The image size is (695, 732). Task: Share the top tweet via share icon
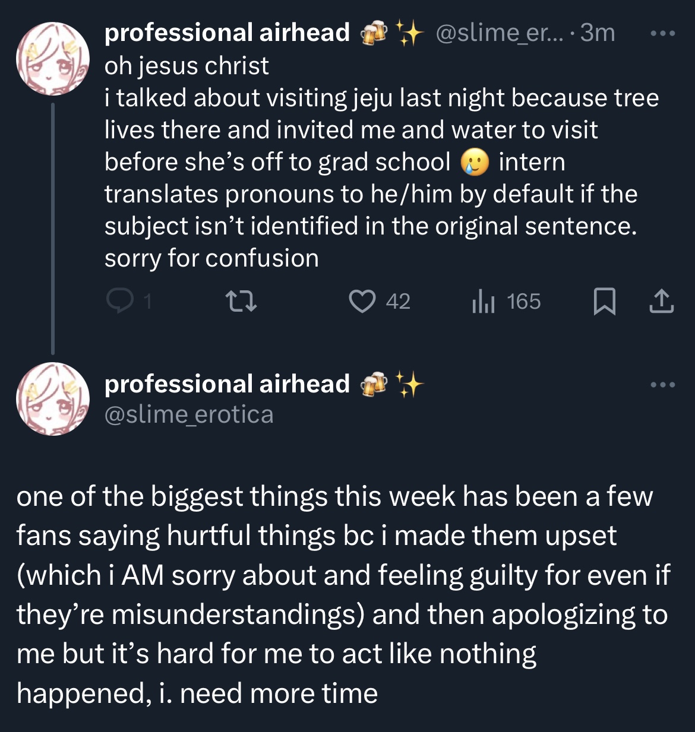661,301
